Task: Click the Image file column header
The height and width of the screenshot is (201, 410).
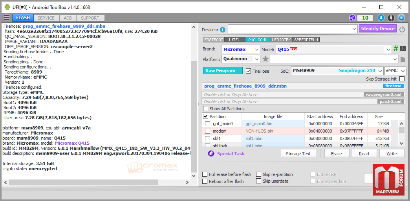Action: [x=273, y=117]
